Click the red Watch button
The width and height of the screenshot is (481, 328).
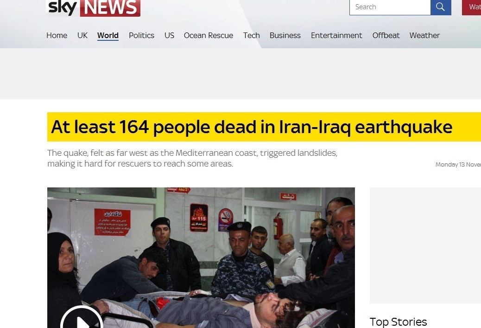[471, 7]
